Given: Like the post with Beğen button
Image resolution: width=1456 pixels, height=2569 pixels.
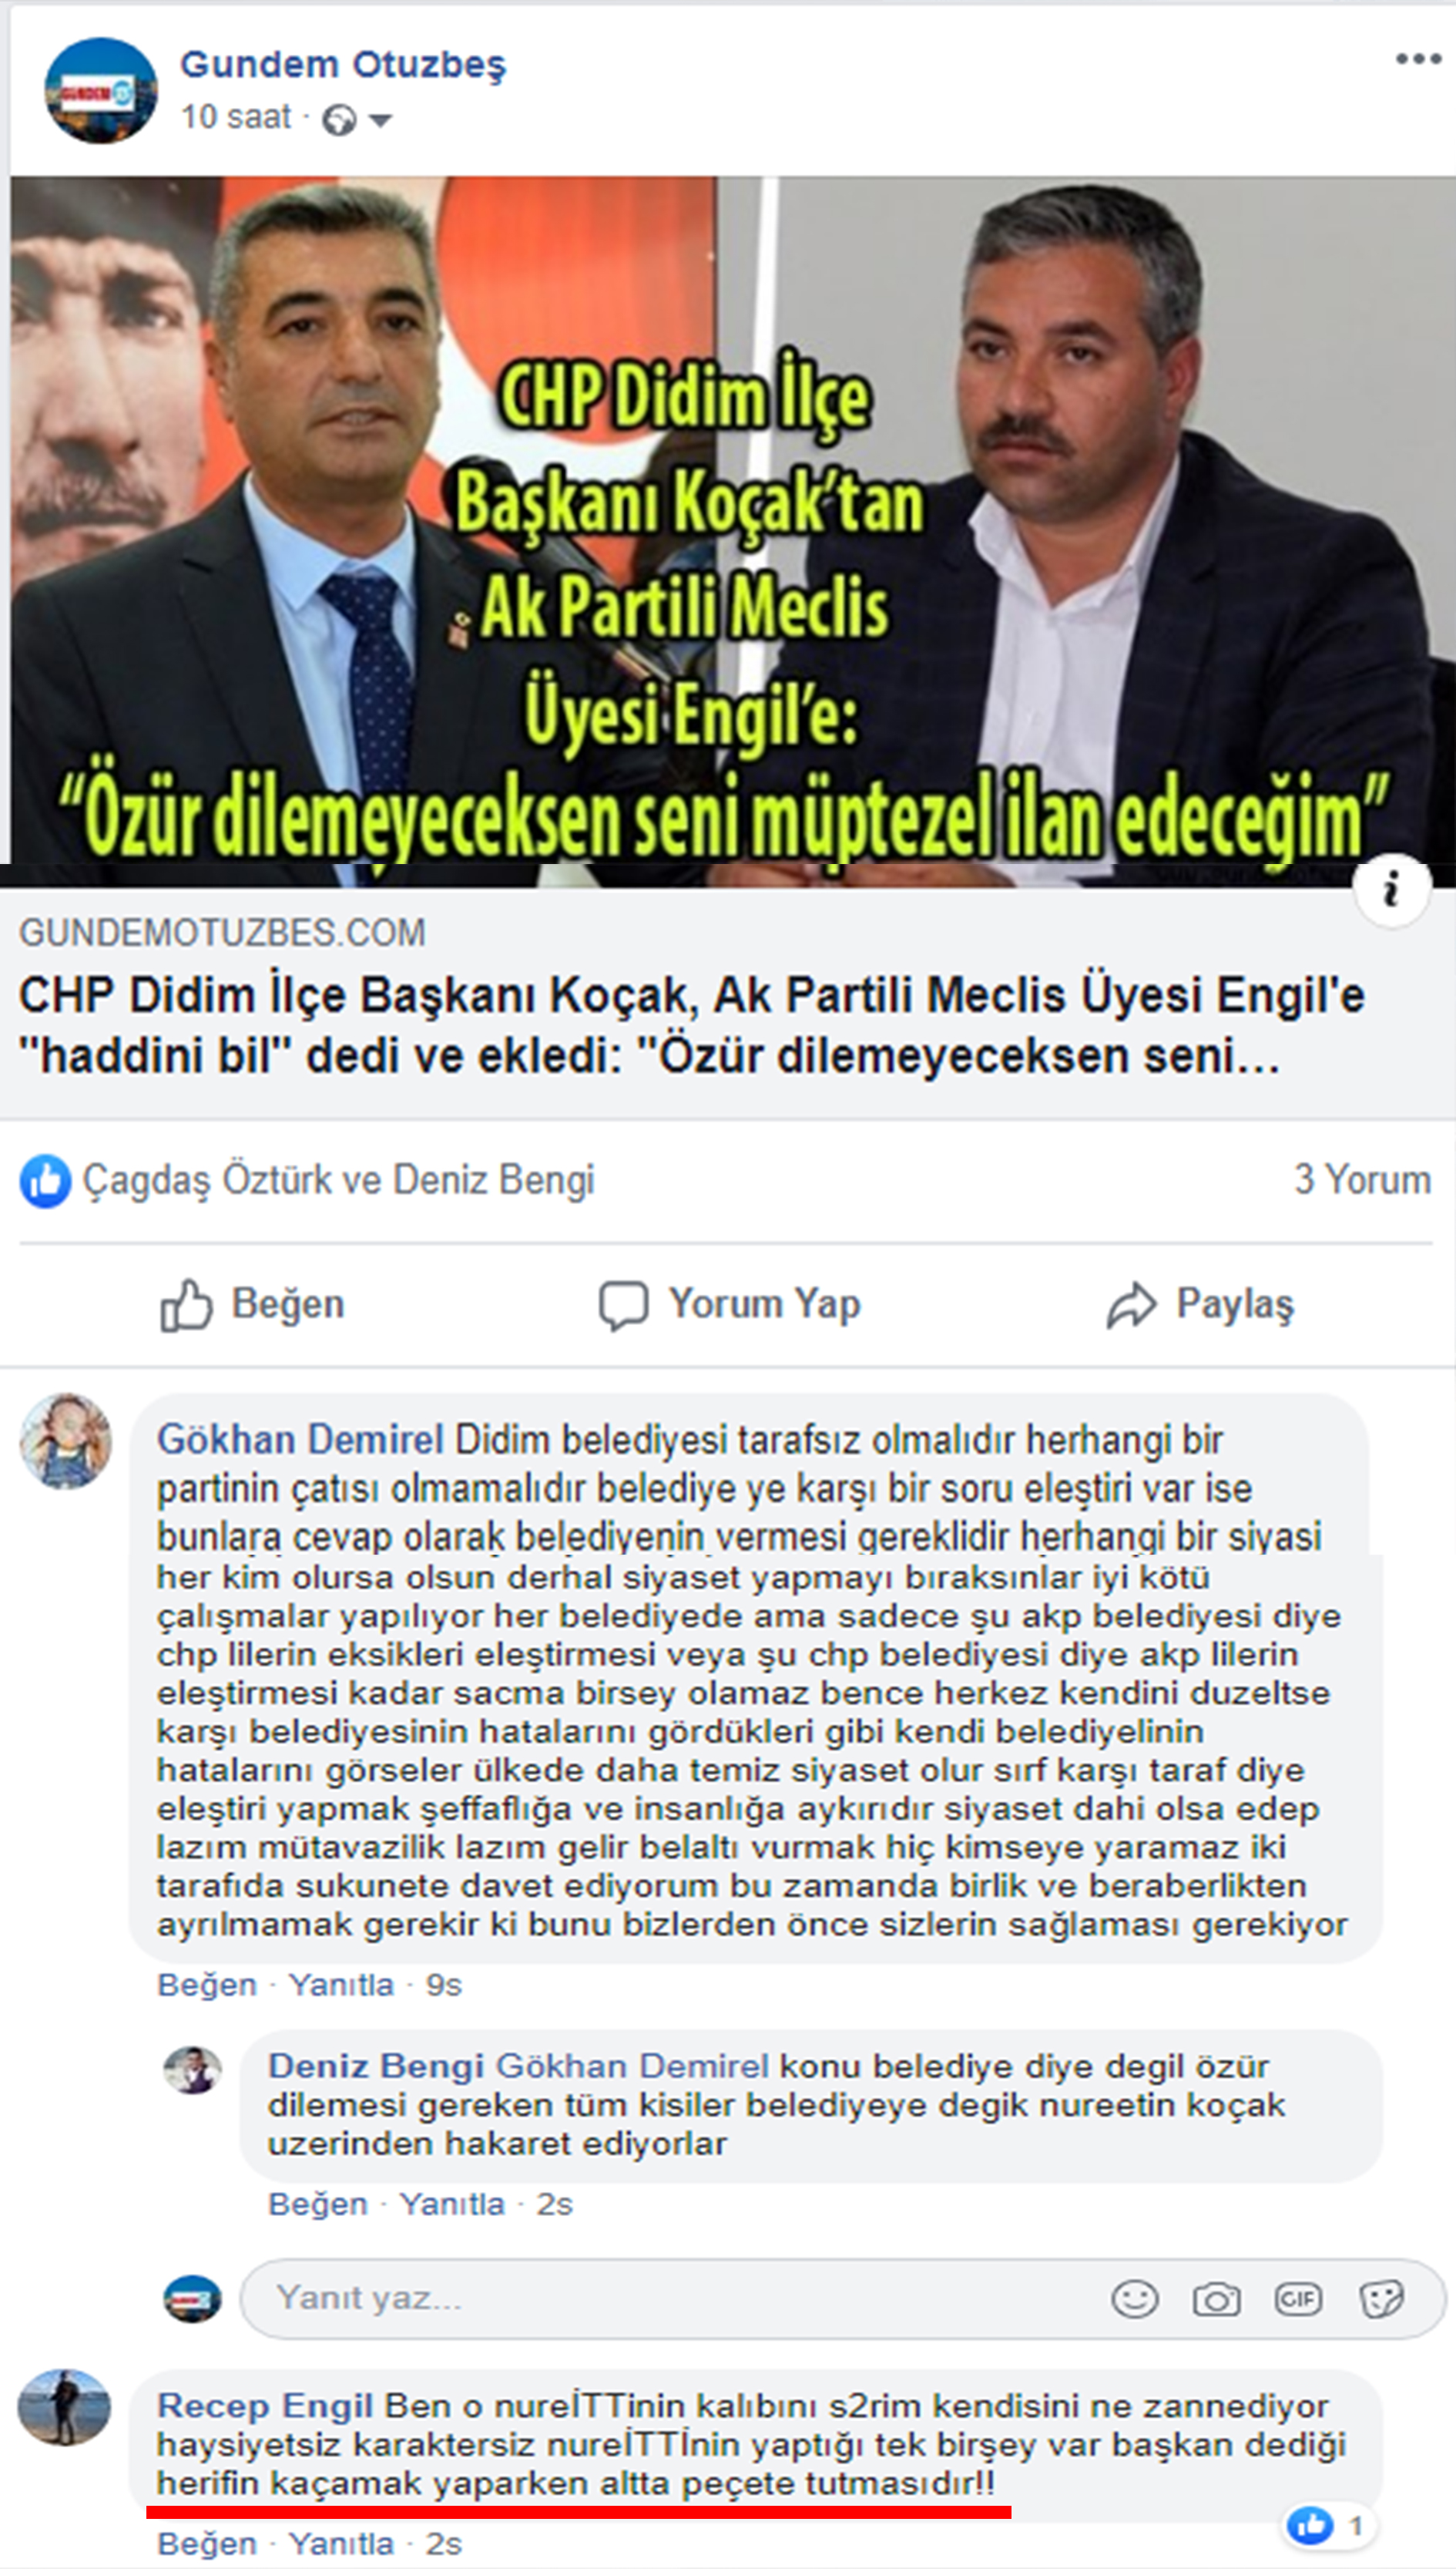Looking at the screenshot, I should click(x=252, y=1304).
